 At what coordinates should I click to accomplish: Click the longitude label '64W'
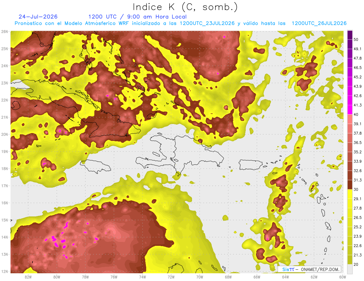pos(285,277)
